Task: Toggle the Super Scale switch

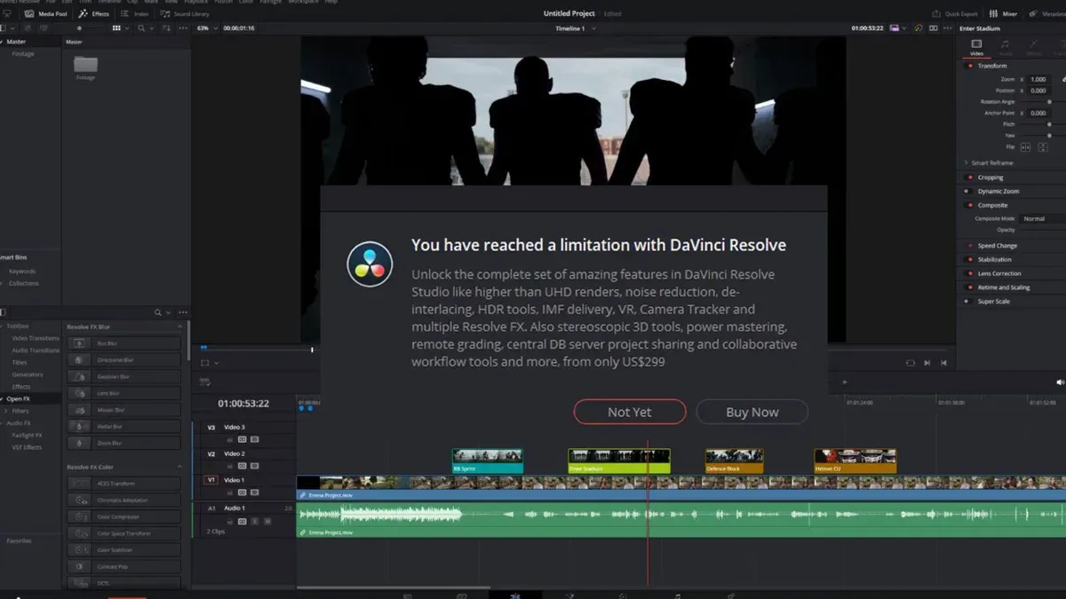Action: pos(968,302)
